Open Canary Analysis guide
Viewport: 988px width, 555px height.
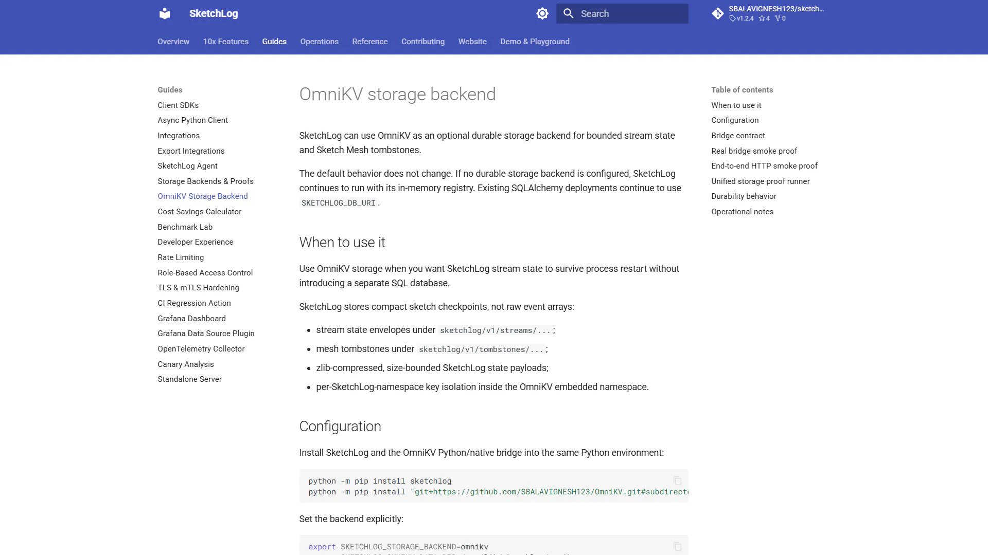point(186,364)
